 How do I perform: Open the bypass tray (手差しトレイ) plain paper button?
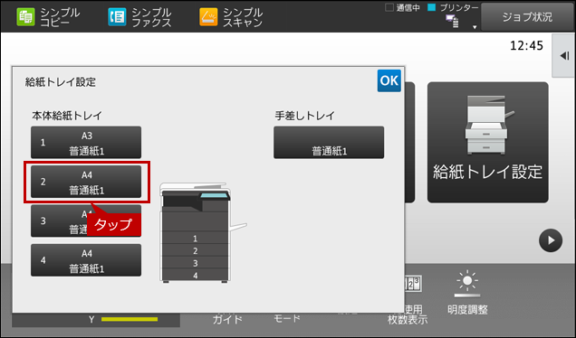coord(329,143)
